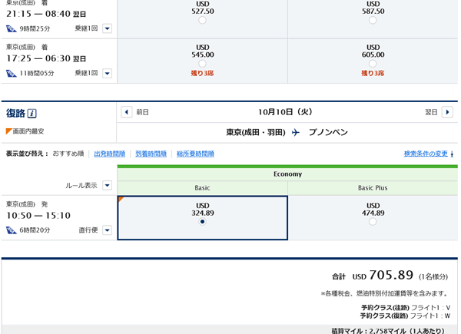461x334 pixels.
Task: Select USD 474.89 Basic Plus fare
Action: (373, 222)
